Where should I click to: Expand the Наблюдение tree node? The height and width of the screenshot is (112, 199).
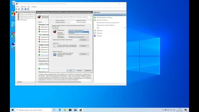pyautogui.click(x=16, y=20)
